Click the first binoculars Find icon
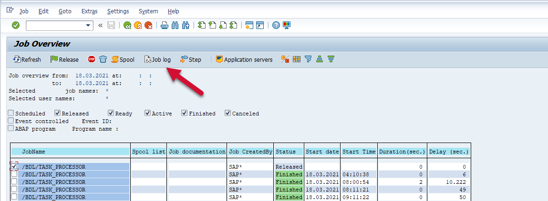Viewport: 548px width, 201px height. 175,25
